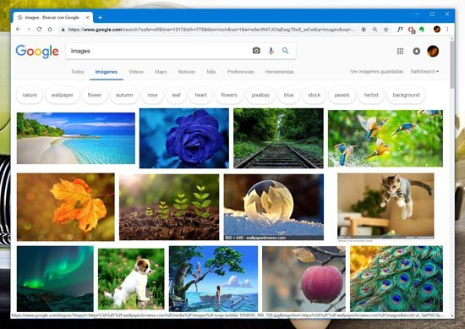
Task: Select the 'blue' chip
Action: click(x=289, y=95)
